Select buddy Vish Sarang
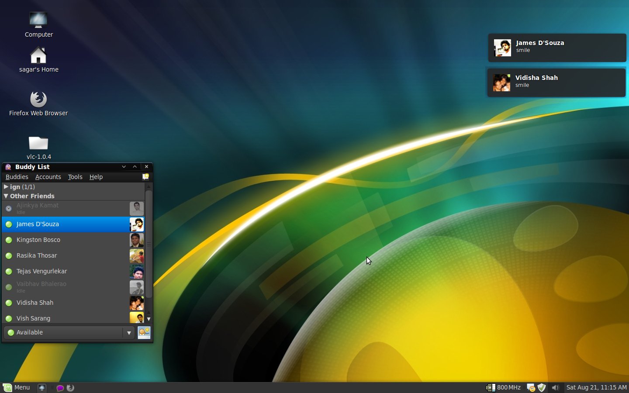The height and width of the screenshot is (393, 629). pyautogui.click(x=73, y=318)
